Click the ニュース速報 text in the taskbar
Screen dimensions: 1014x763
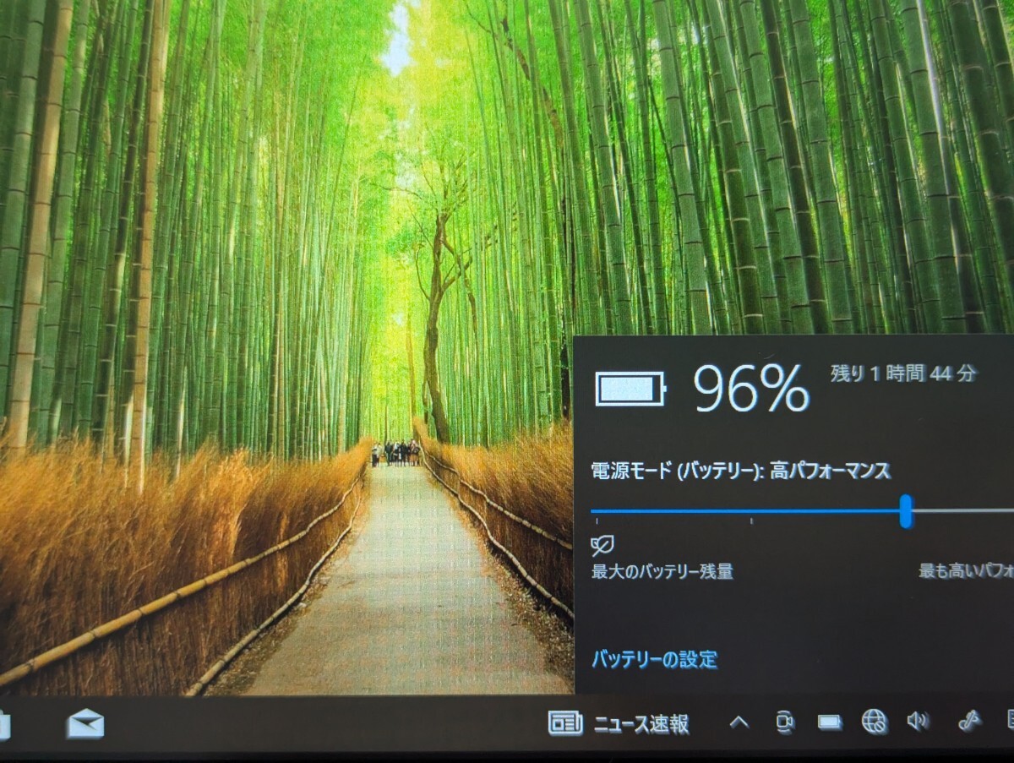[641, 724]
